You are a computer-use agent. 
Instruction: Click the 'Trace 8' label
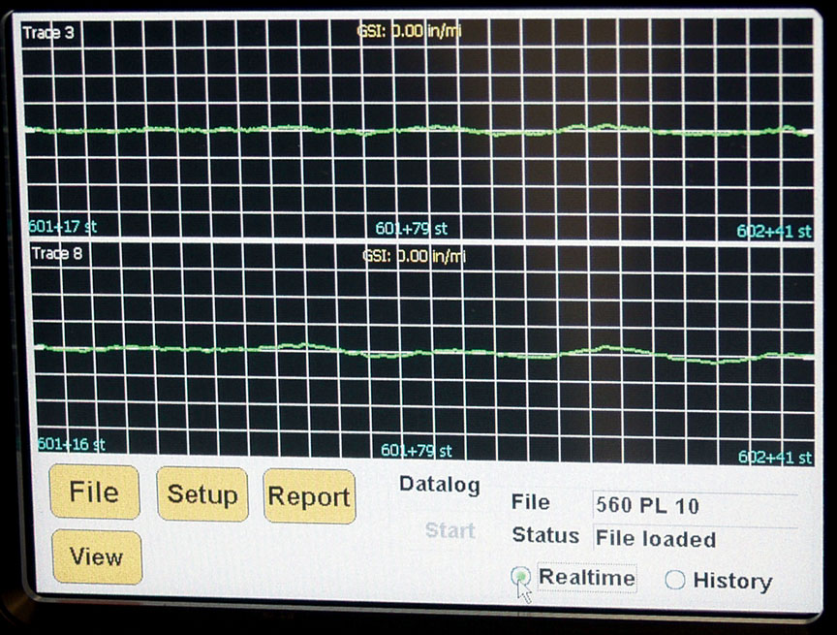point(57,253)
